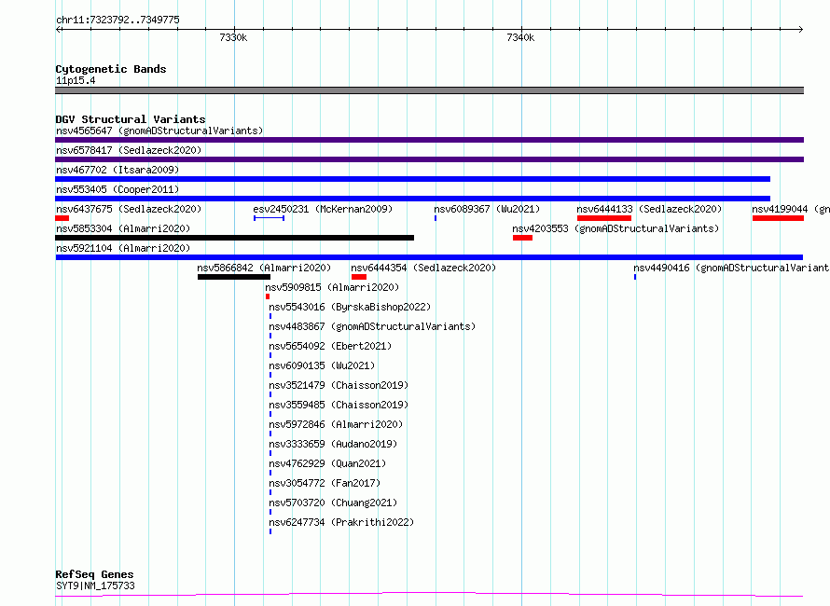Open nsv5853304 (Almarri2020) variant label
The image size is (830, 606).
123,228
